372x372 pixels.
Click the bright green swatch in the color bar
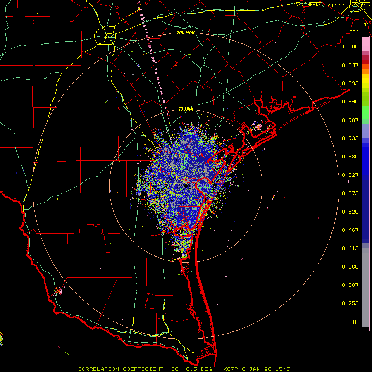(x=365, y=113)
